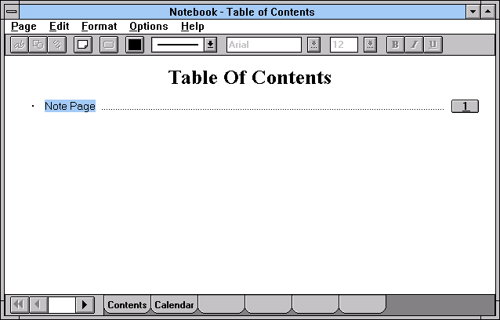Click the rounded rectangle frame tool icon
Screen dimensions: 500x320
[x=109, y=45]
